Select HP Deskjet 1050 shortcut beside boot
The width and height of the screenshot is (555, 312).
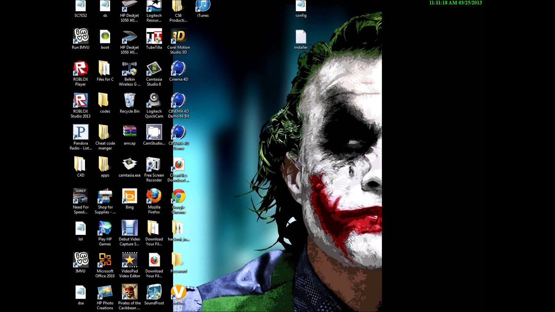pos(130,42)
